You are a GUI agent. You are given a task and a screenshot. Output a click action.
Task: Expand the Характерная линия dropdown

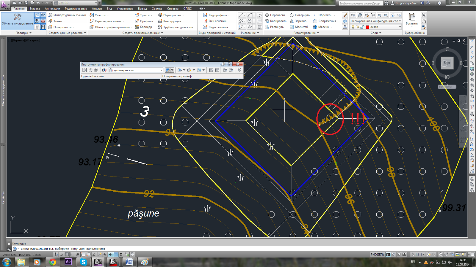point(107,21)
